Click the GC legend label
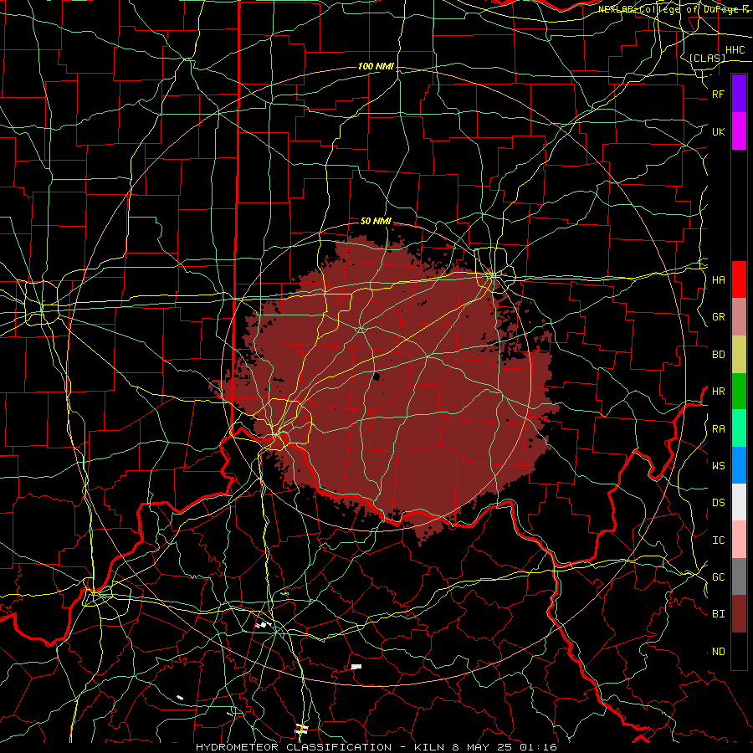 click(x=718, y=577)
